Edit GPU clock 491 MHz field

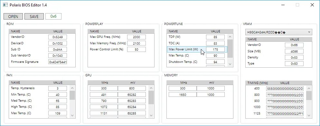104,95
